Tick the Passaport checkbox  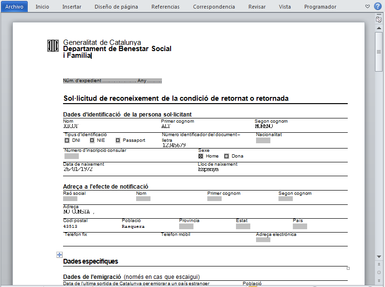(118, 140)
